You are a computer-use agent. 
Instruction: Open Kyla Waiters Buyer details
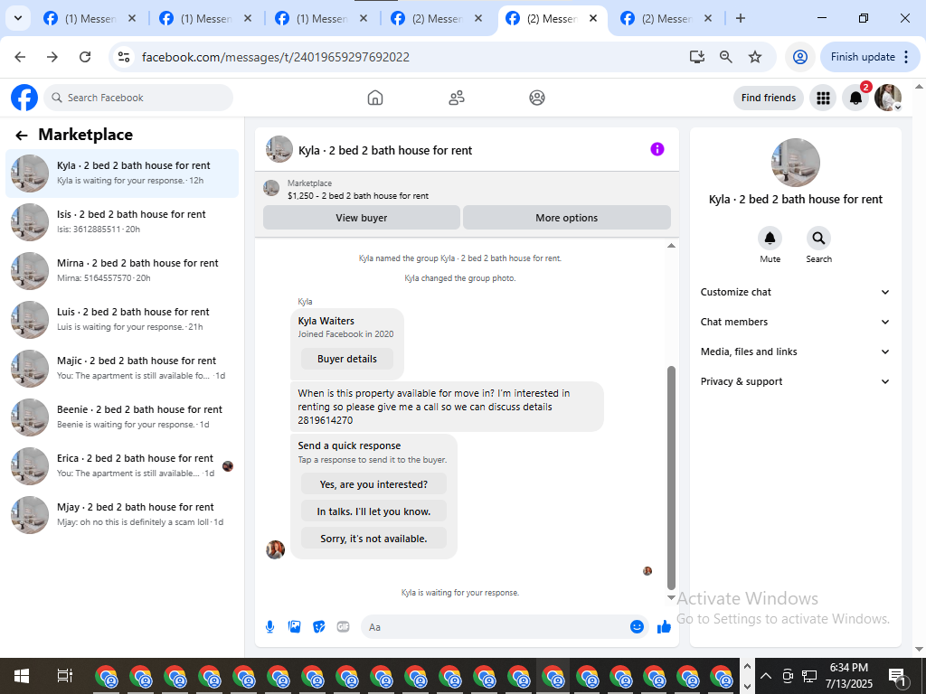347,359
